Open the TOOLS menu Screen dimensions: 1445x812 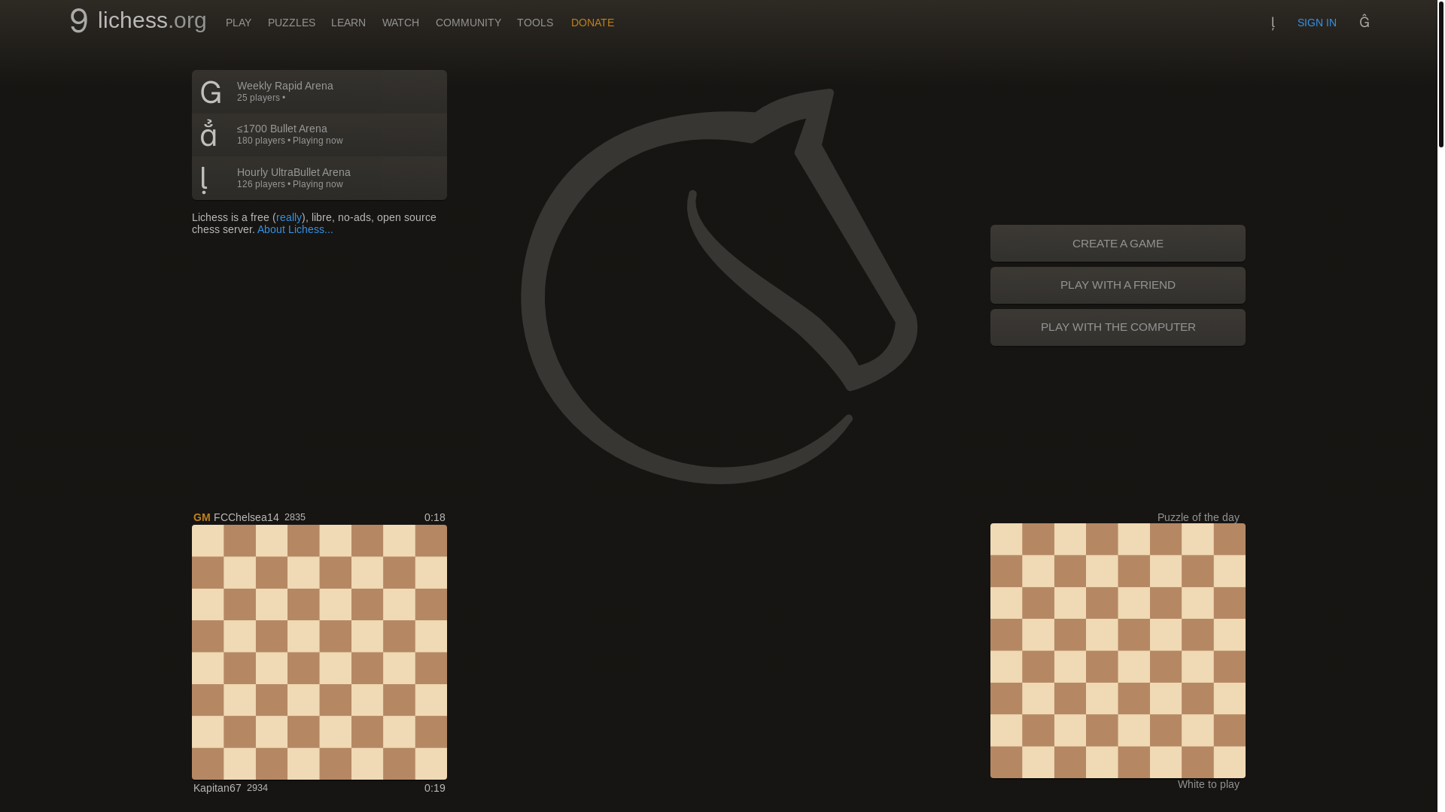coord(535,23)
